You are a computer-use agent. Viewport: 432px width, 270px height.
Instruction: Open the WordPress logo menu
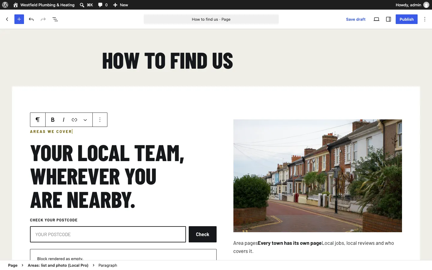point(5,5)
